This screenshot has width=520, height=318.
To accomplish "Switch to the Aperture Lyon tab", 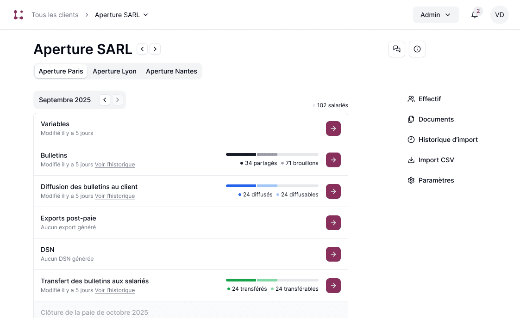I will coord(114,71).
